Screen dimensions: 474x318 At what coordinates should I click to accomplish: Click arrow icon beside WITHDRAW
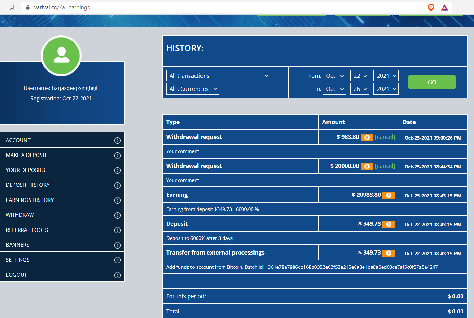click(118, 215)
